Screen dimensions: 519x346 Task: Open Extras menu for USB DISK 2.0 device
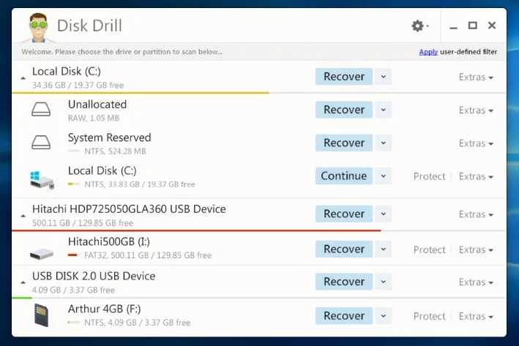[x=476, y=282]
